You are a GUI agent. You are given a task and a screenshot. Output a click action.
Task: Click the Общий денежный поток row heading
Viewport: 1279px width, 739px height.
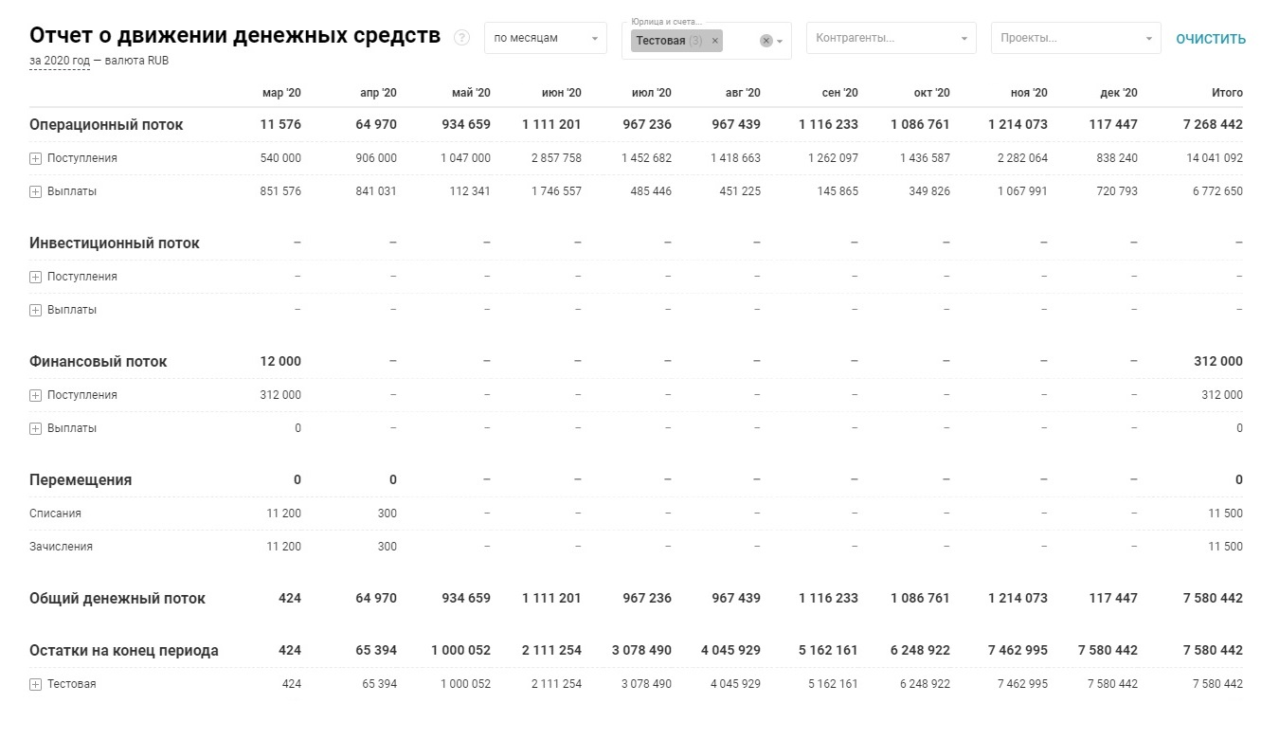(117, 598)
